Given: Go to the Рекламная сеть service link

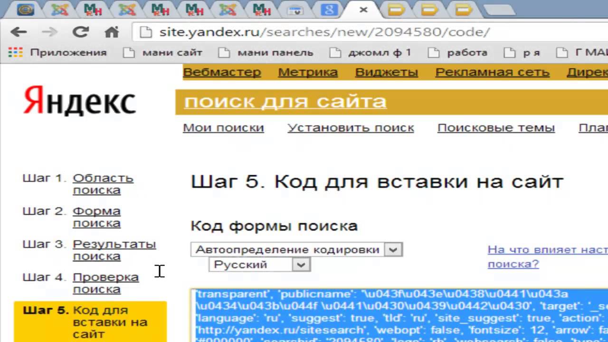Looking at the screenshot, I should [x=493, y=72].
